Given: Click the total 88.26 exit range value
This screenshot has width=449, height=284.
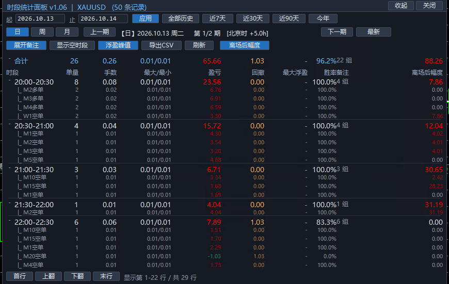Looking at the screenshot, I should 434,61.
